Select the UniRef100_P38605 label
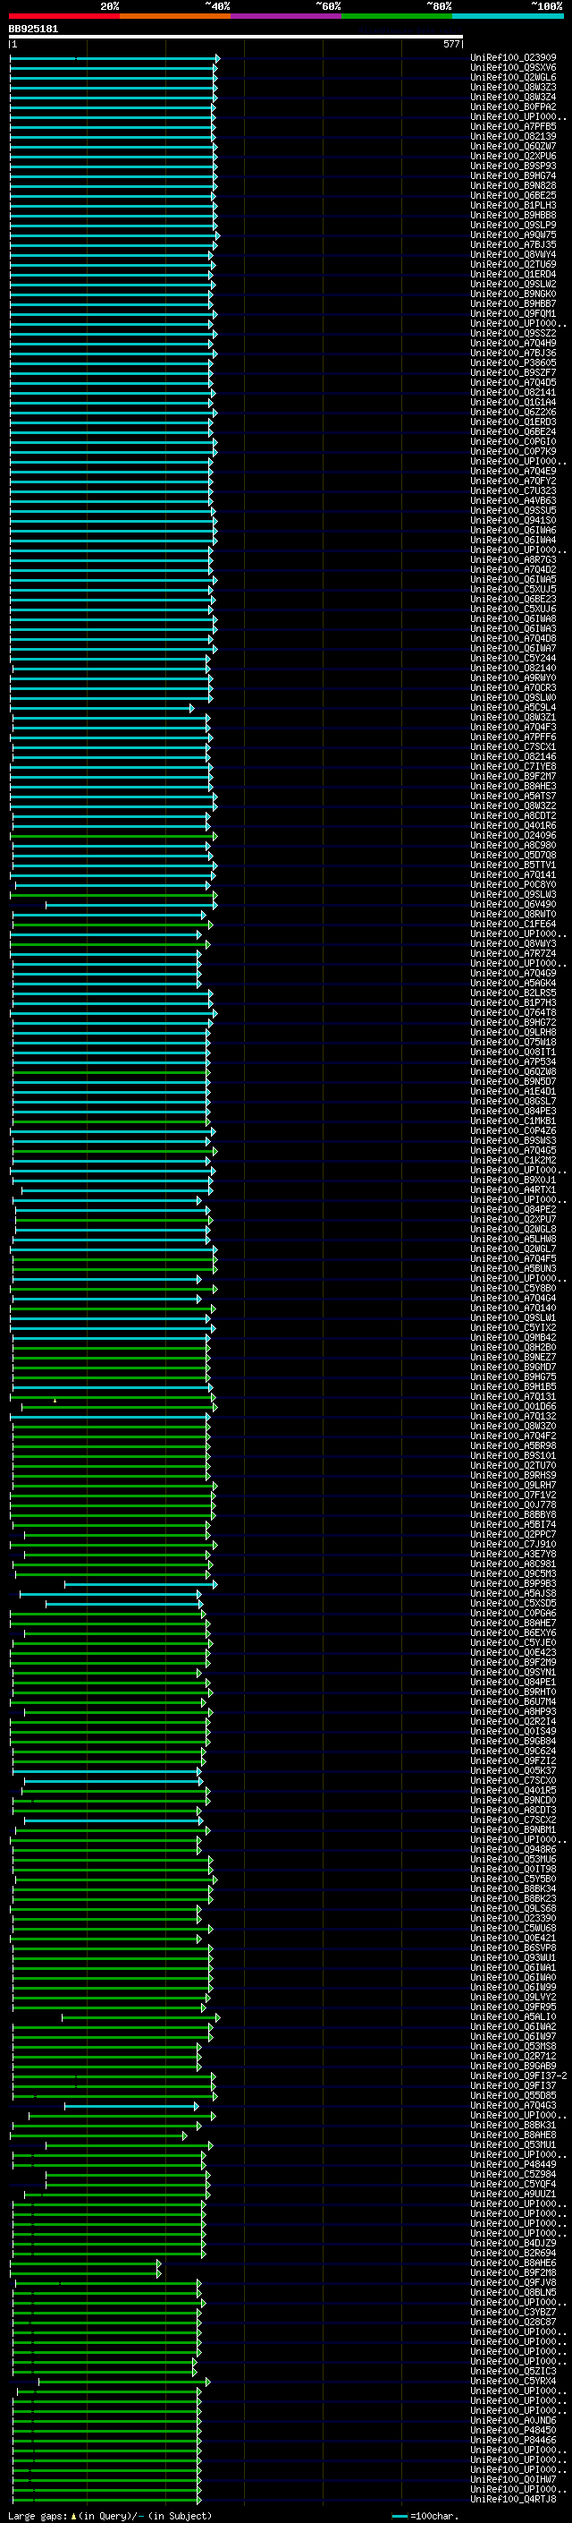This screenshot has width=572, height=2523. click(513, 363)
